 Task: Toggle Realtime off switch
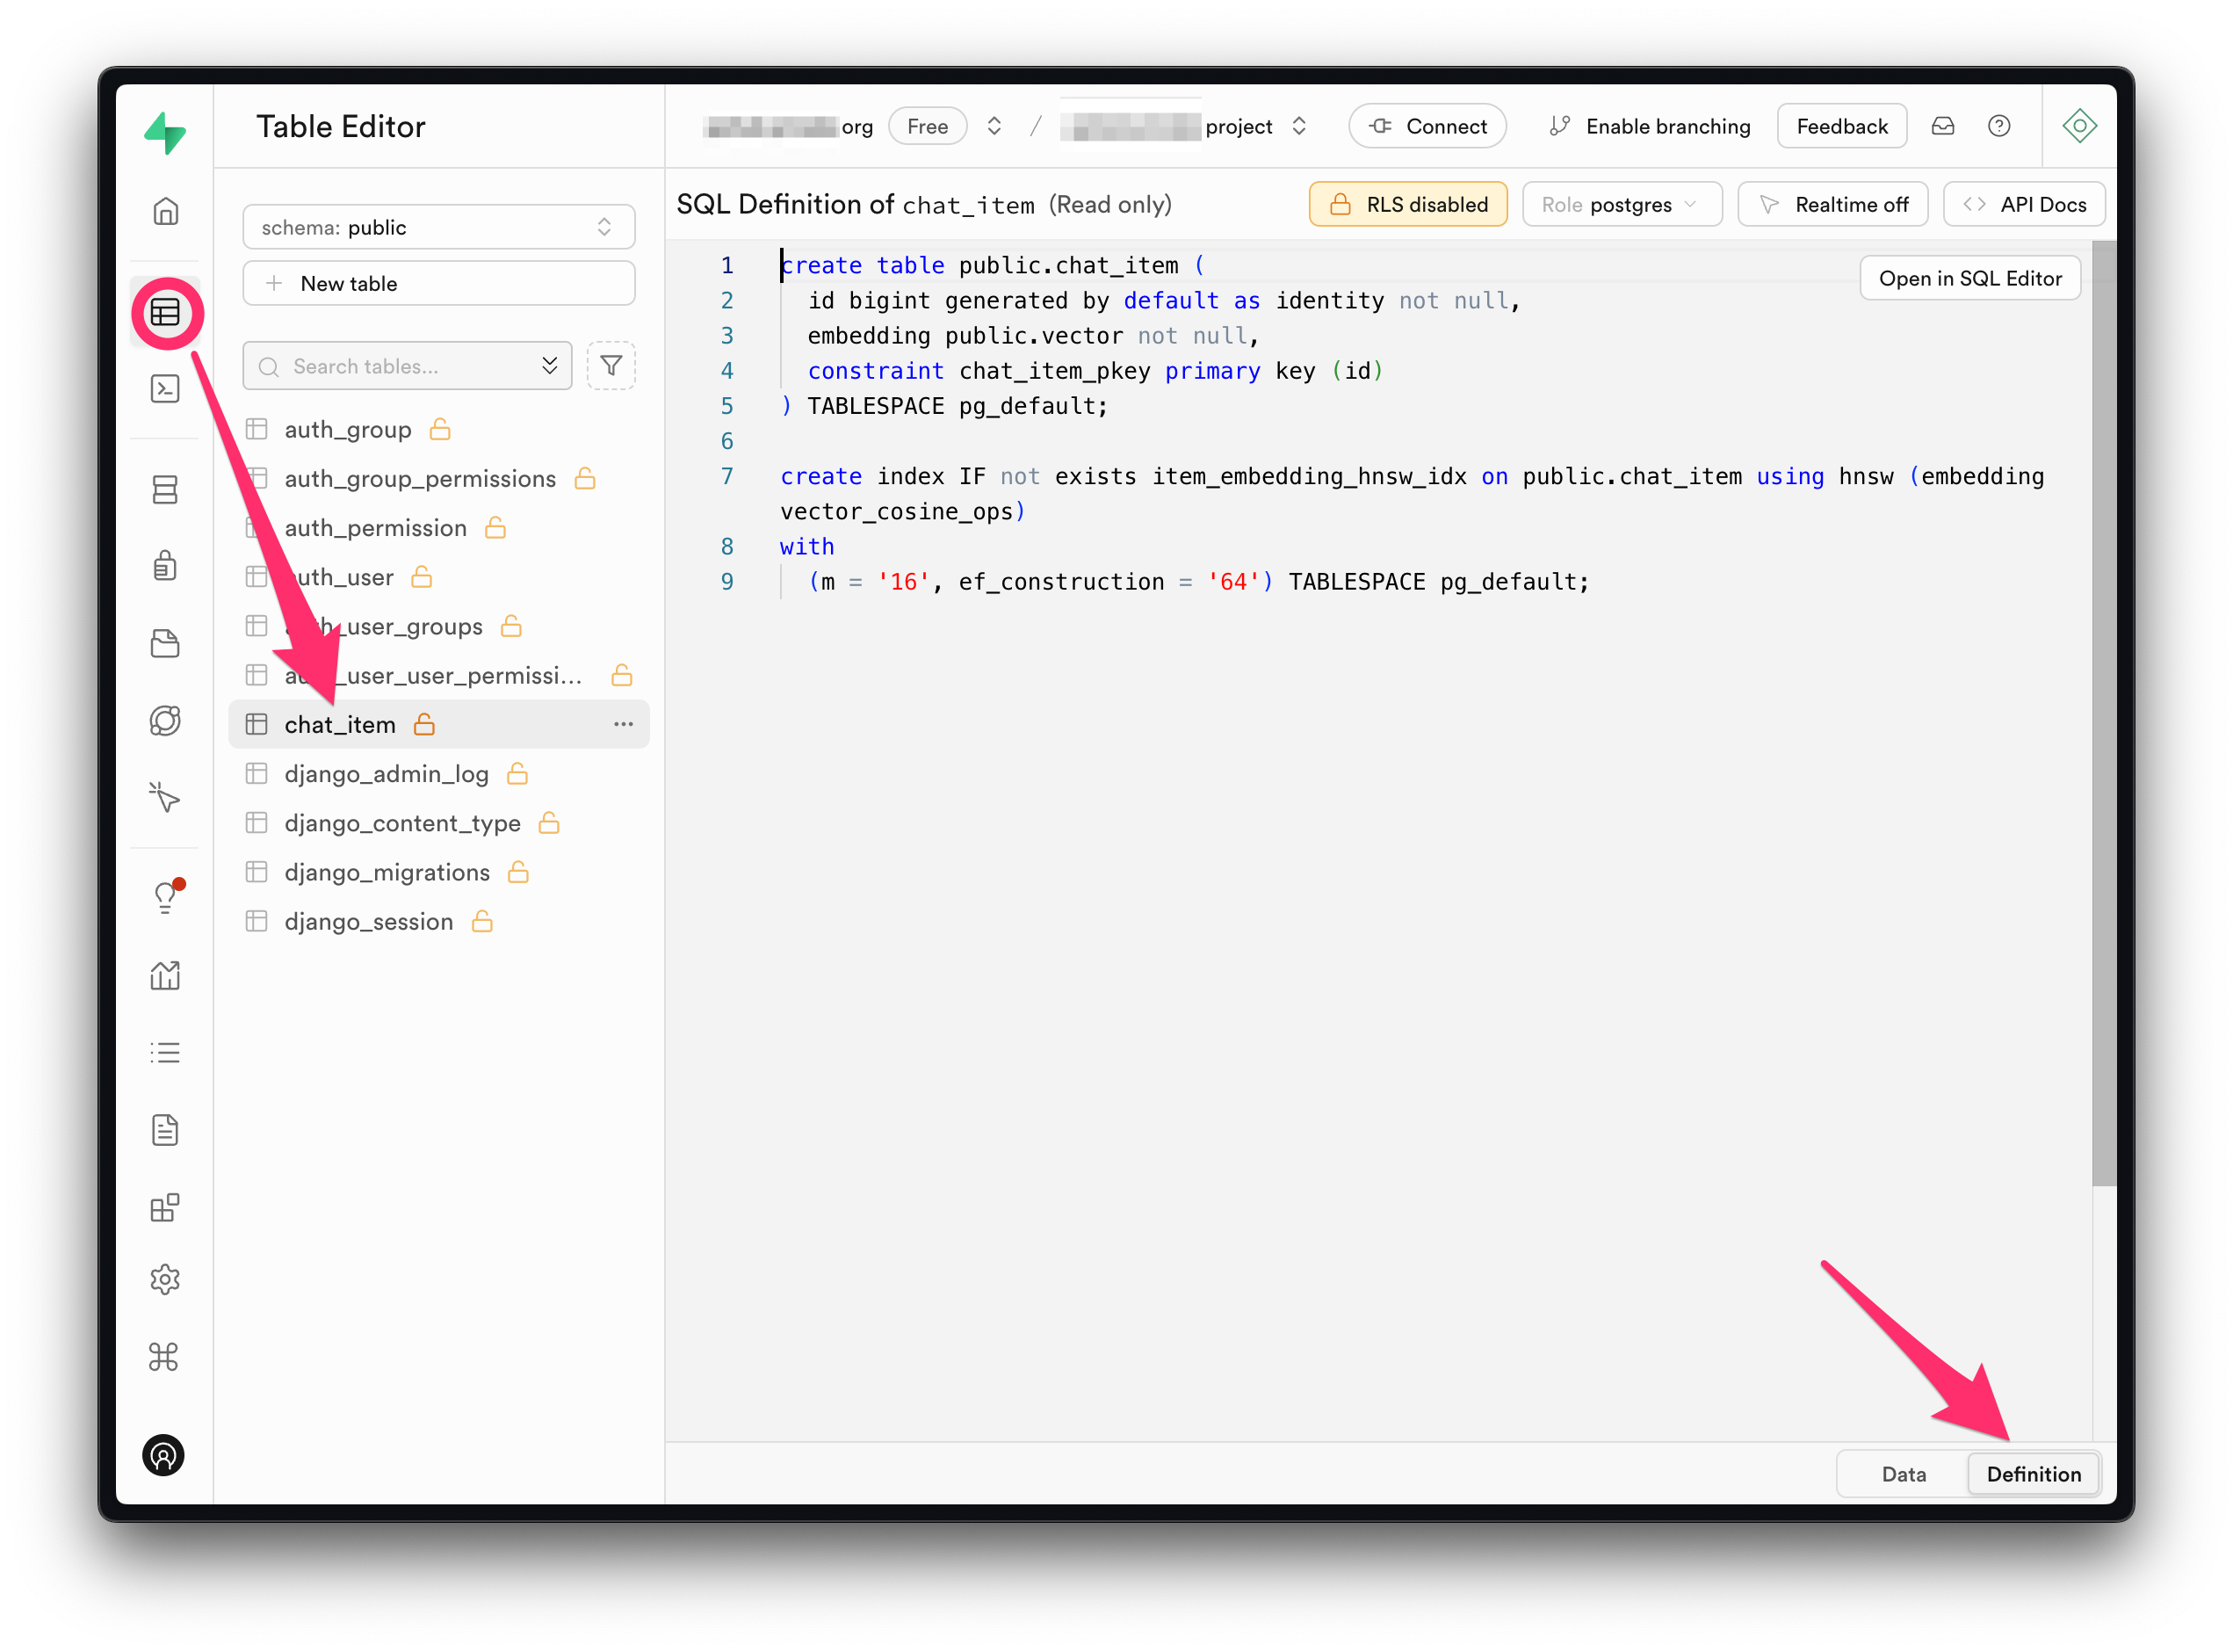1838,205
